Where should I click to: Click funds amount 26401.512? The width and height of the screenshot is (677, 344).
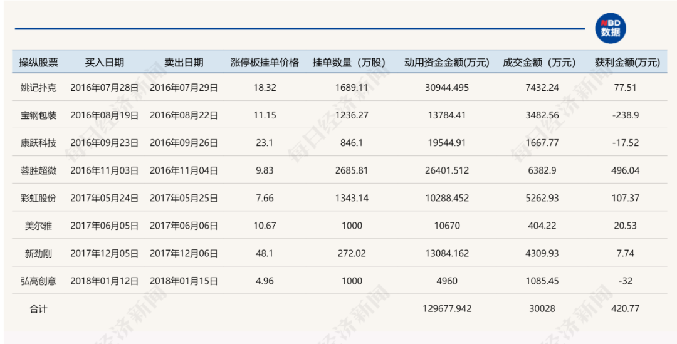pyautogui.click(x=447, y=170)
